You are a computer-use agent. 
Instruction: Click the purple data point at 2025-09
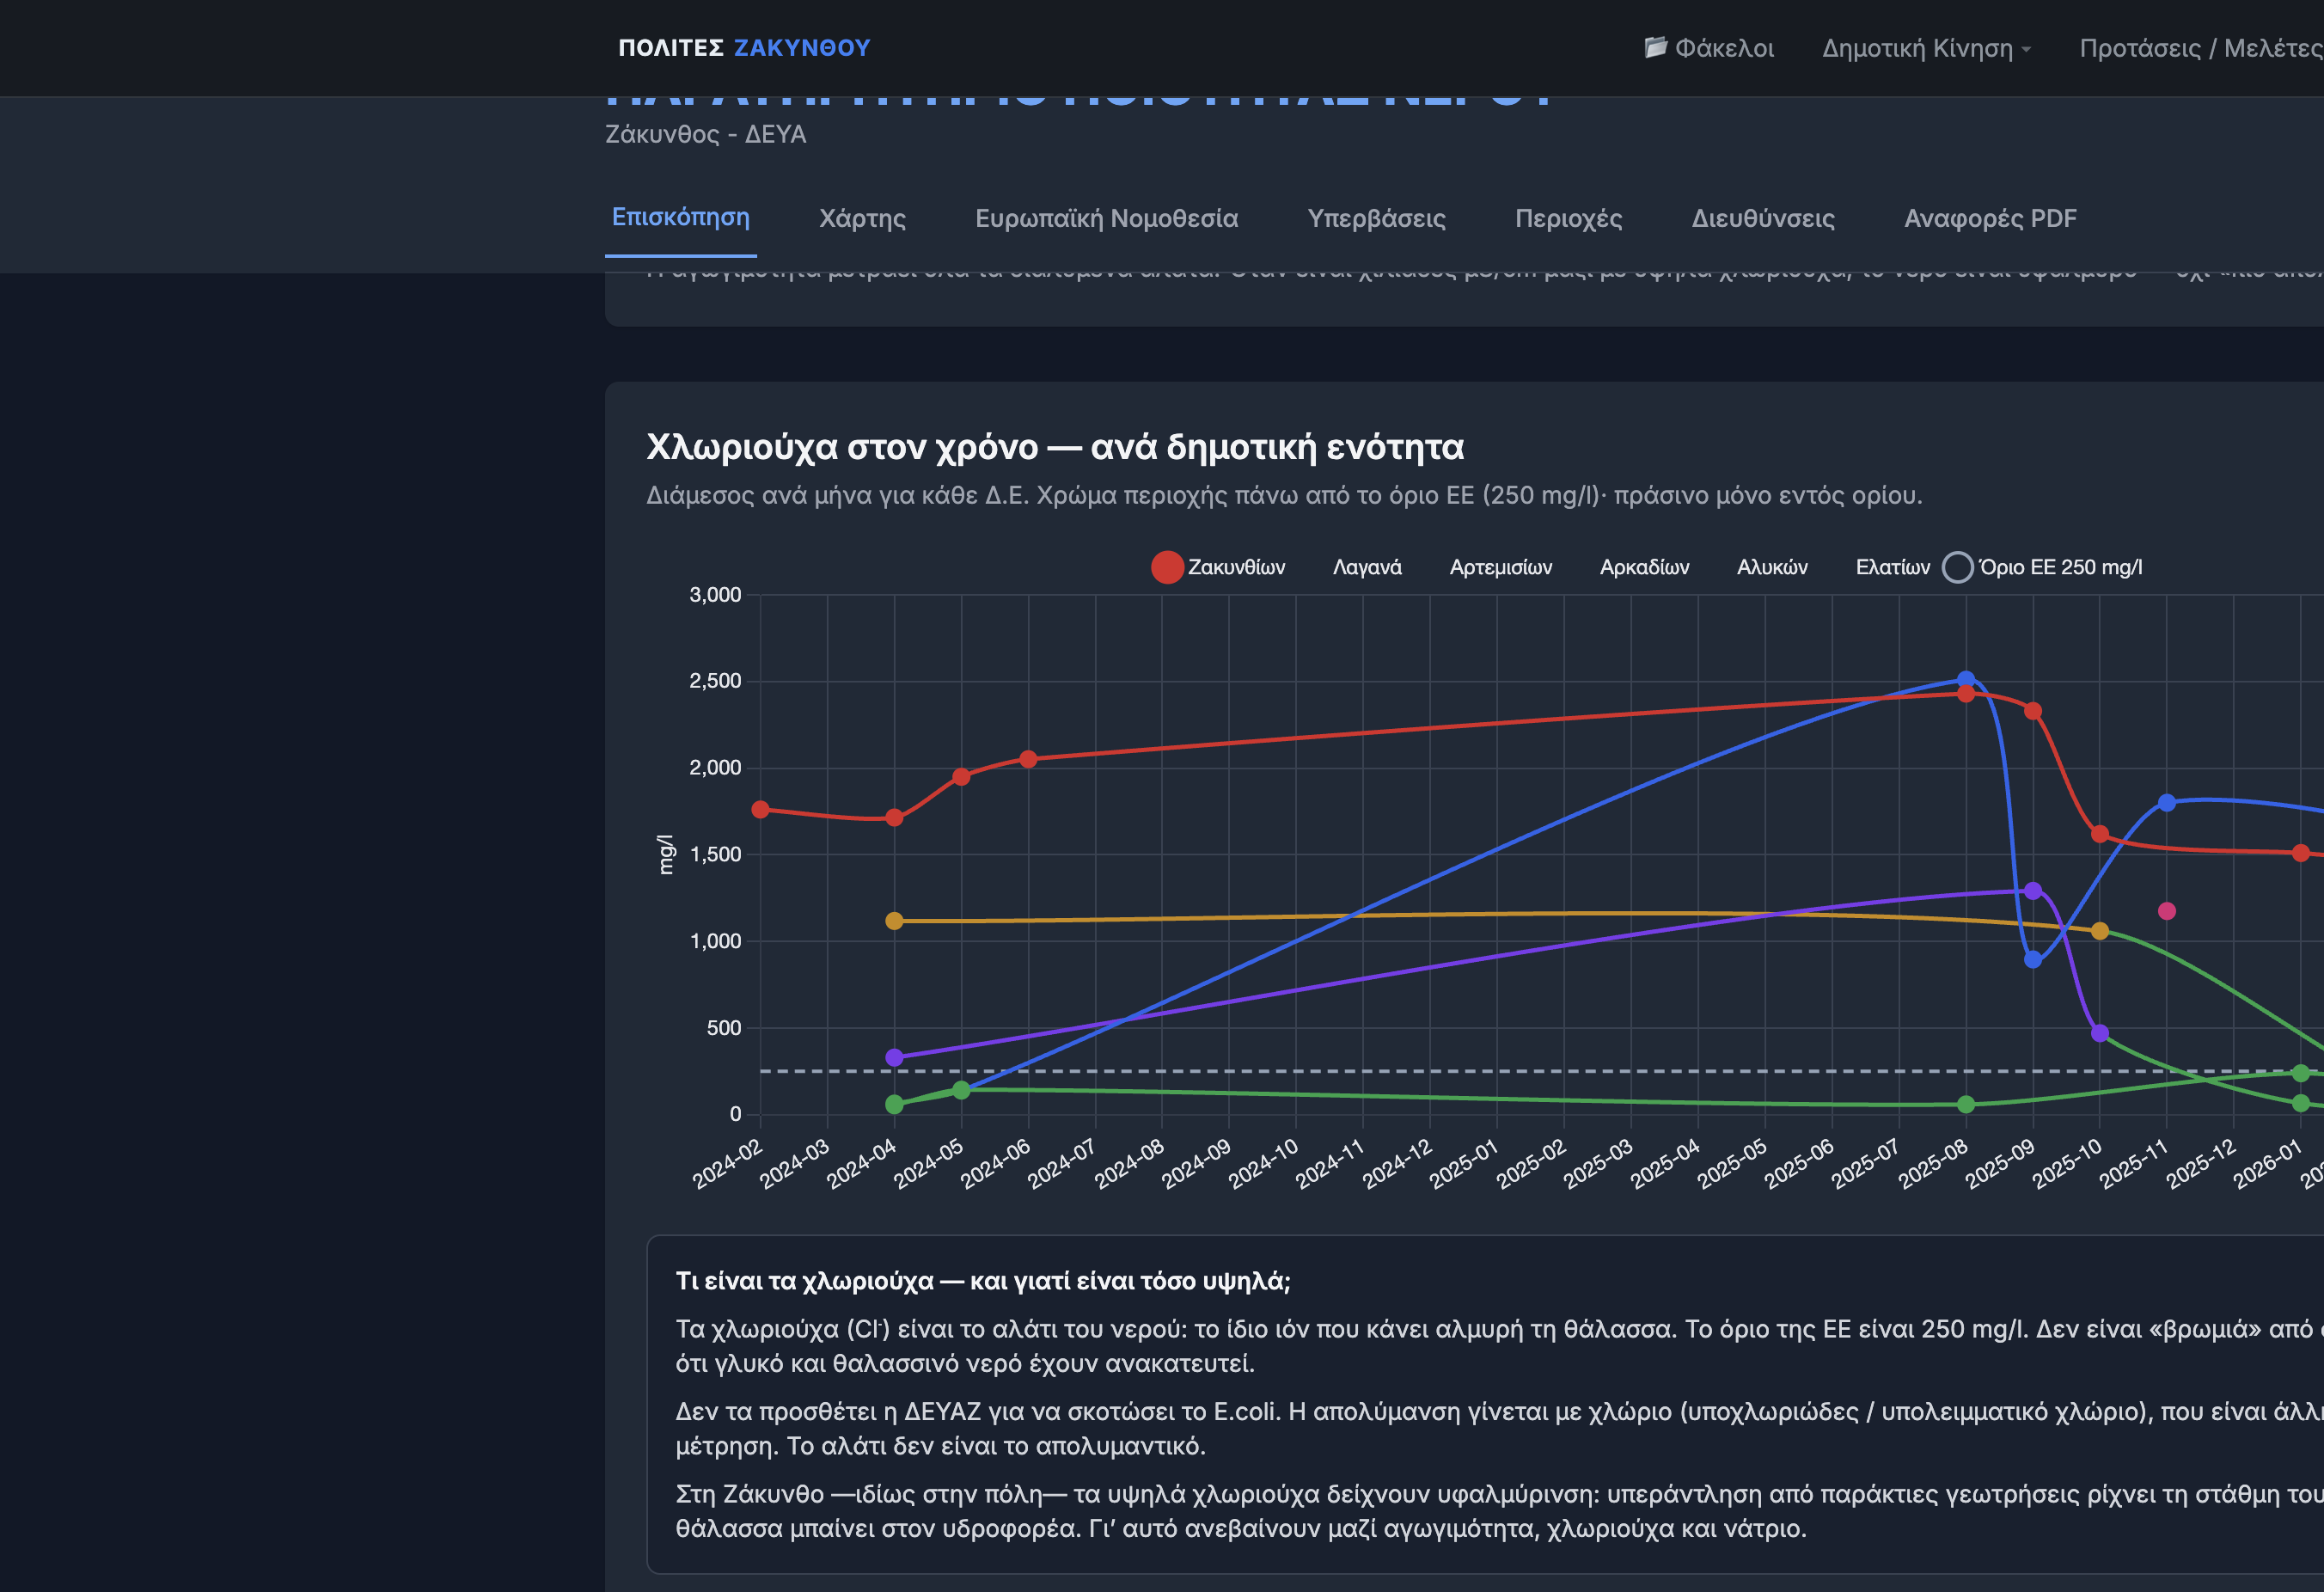(2033, 890)
